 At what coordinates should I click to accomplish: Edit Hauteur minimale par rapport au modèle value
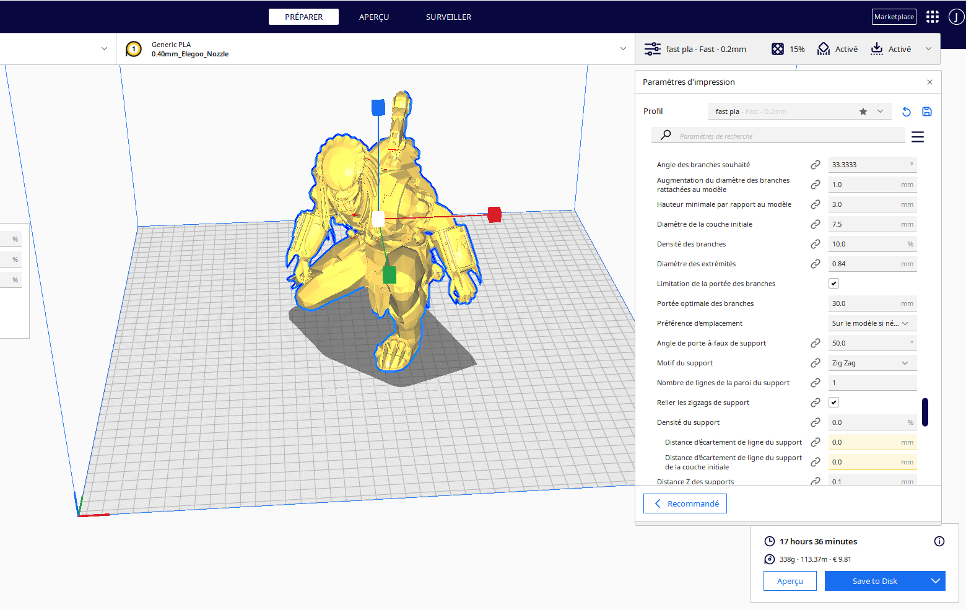click(872, 204)
